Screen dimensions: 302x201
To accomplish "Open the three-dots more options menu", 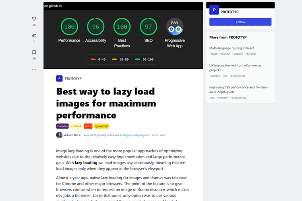I will point(34,69).
